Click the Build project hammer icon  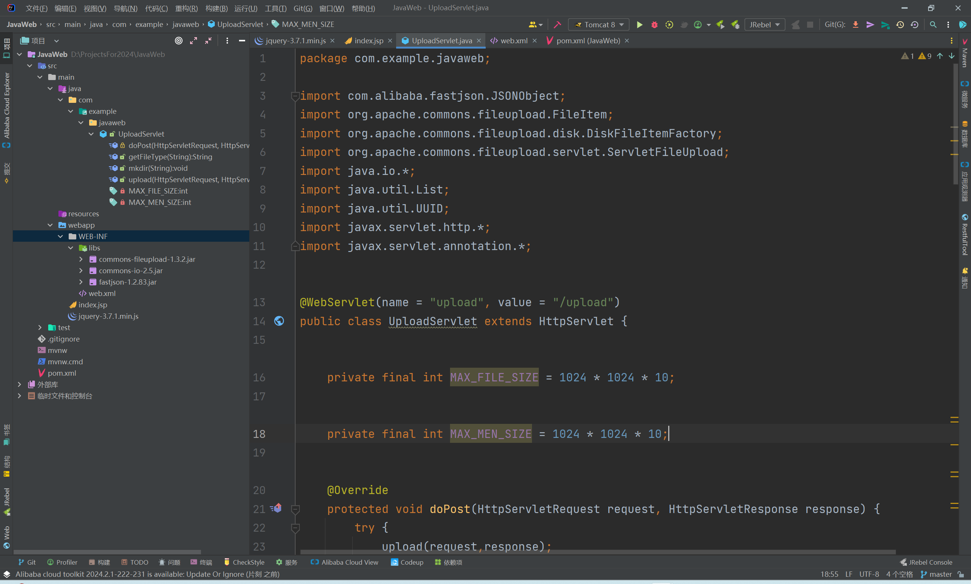[557, 26]
